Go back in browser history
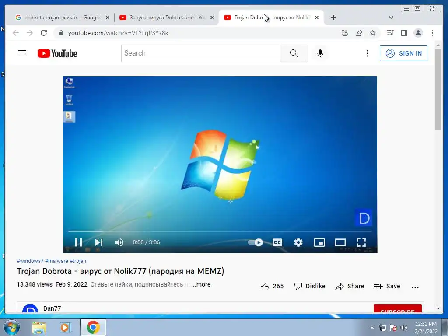 click(16, 33)
